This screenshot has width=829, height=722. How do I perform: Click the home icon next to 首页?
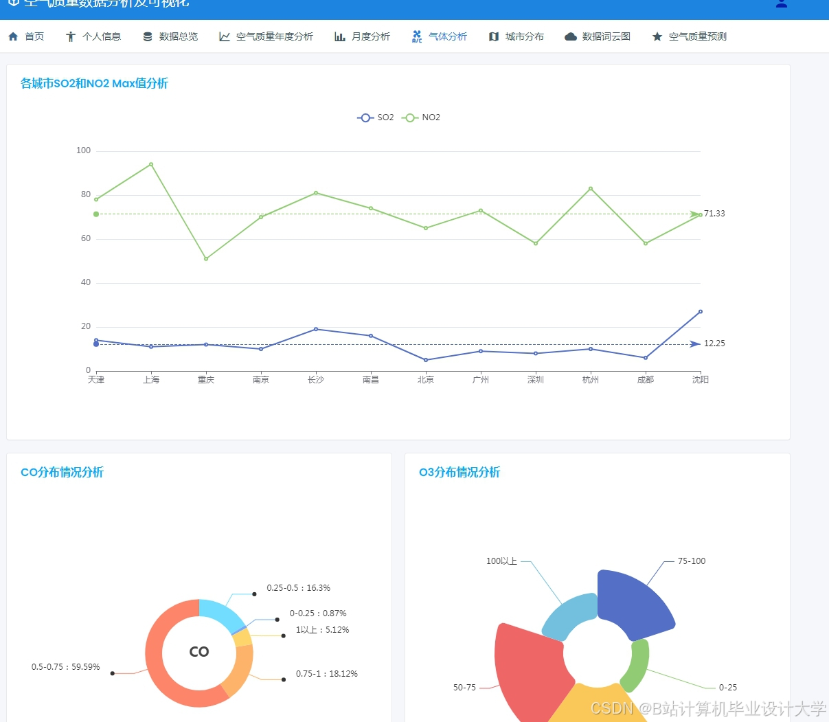[x=14, y=36]
